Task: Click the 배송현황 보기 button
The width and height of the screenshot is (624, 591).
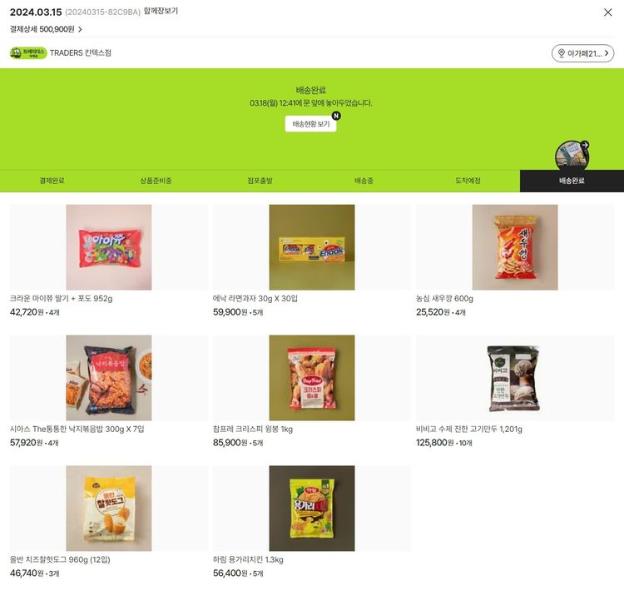Action: (x=311, y=124)
